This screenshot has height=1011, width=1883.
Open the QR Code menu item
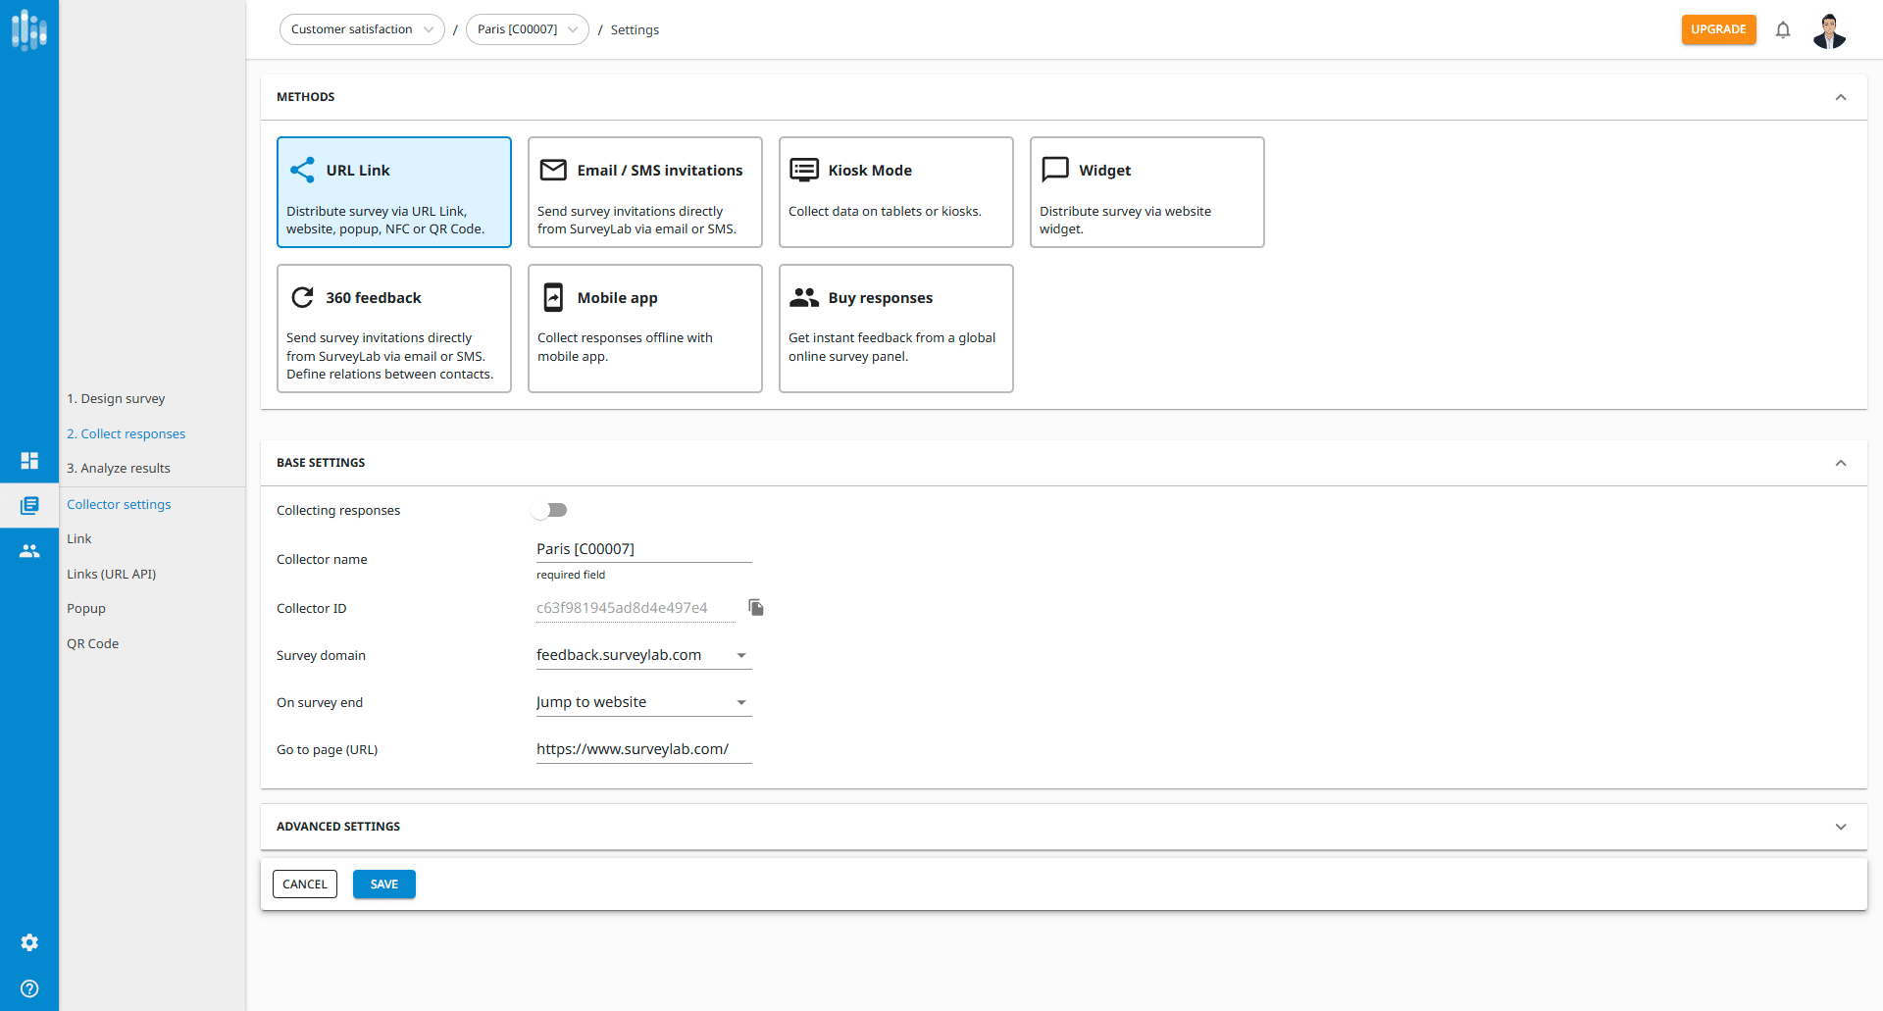[93, 644]
